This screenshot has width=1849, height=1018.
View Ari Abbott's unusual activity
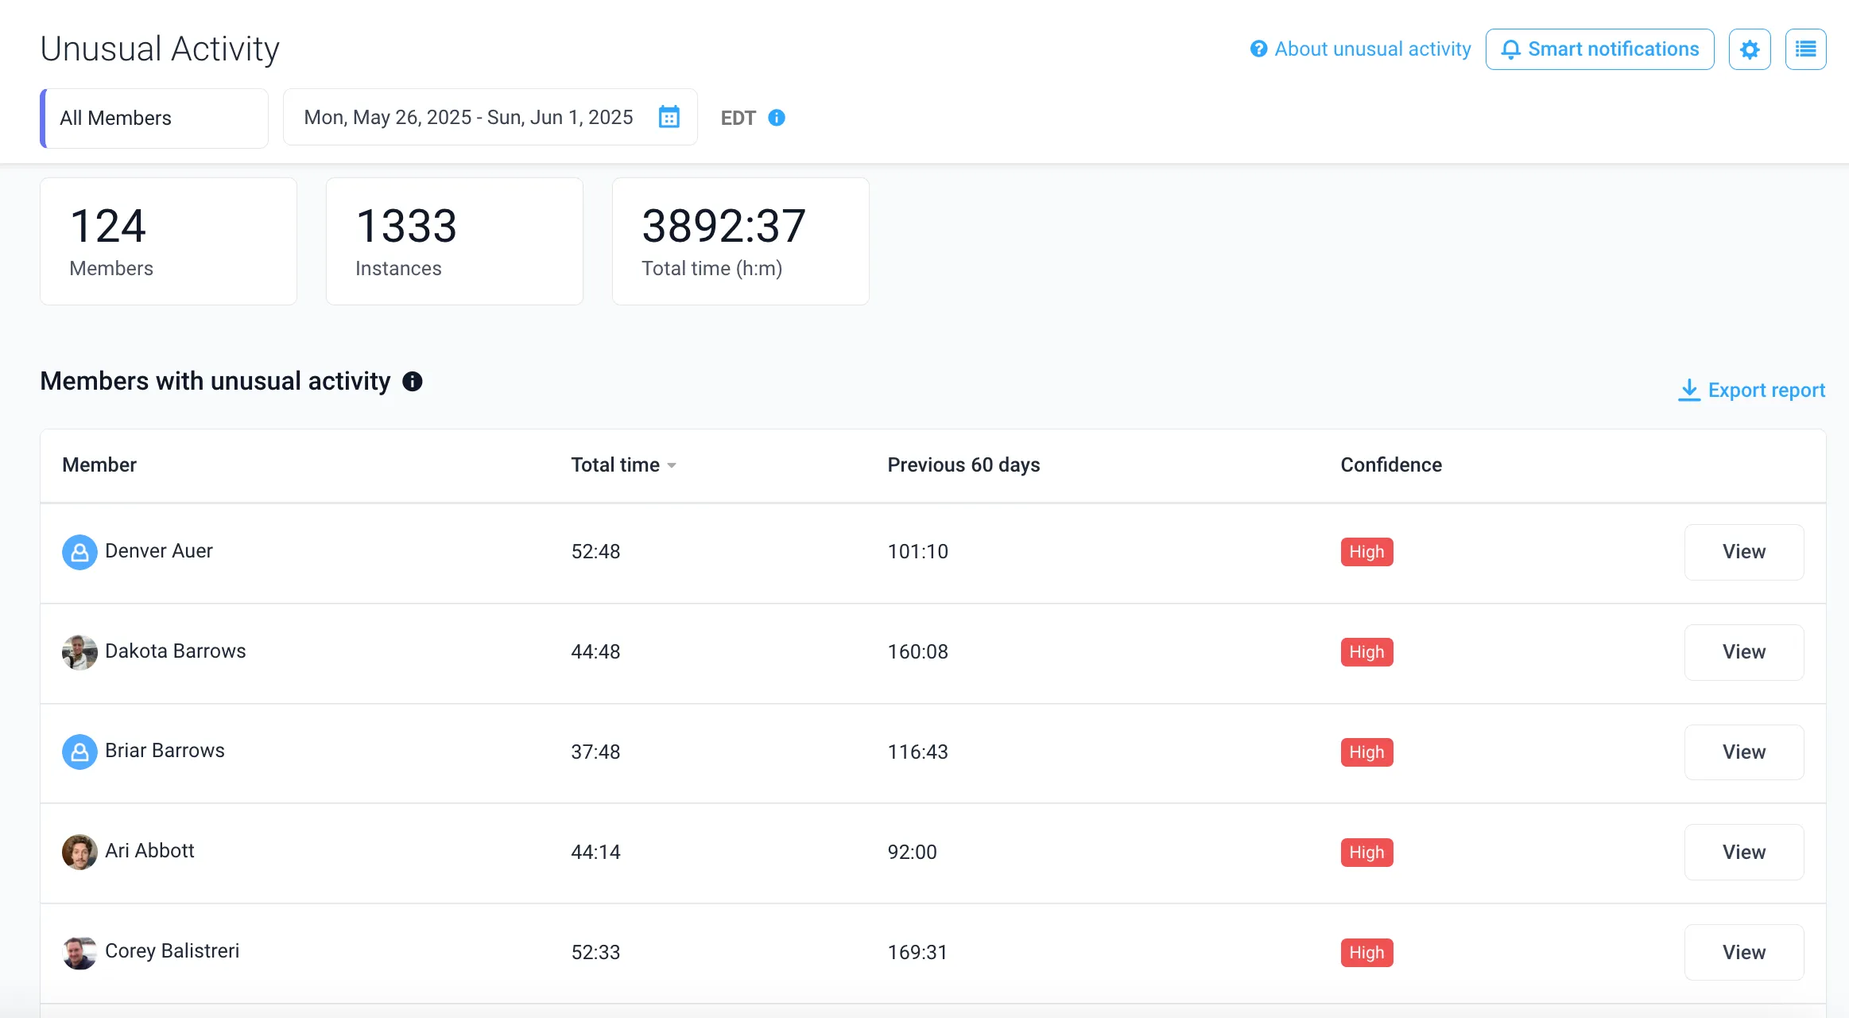[1744, 852]
